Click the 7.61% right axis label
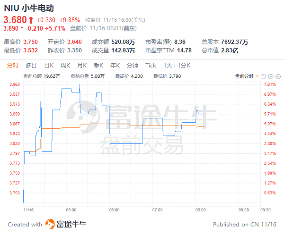 [270, 84]
